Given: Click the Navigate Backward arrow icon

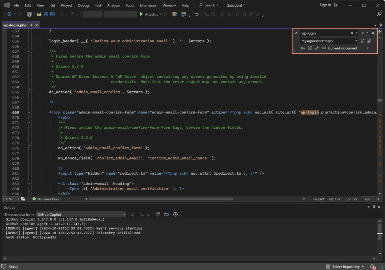Looking at the screenshot, I should [9, 14].
